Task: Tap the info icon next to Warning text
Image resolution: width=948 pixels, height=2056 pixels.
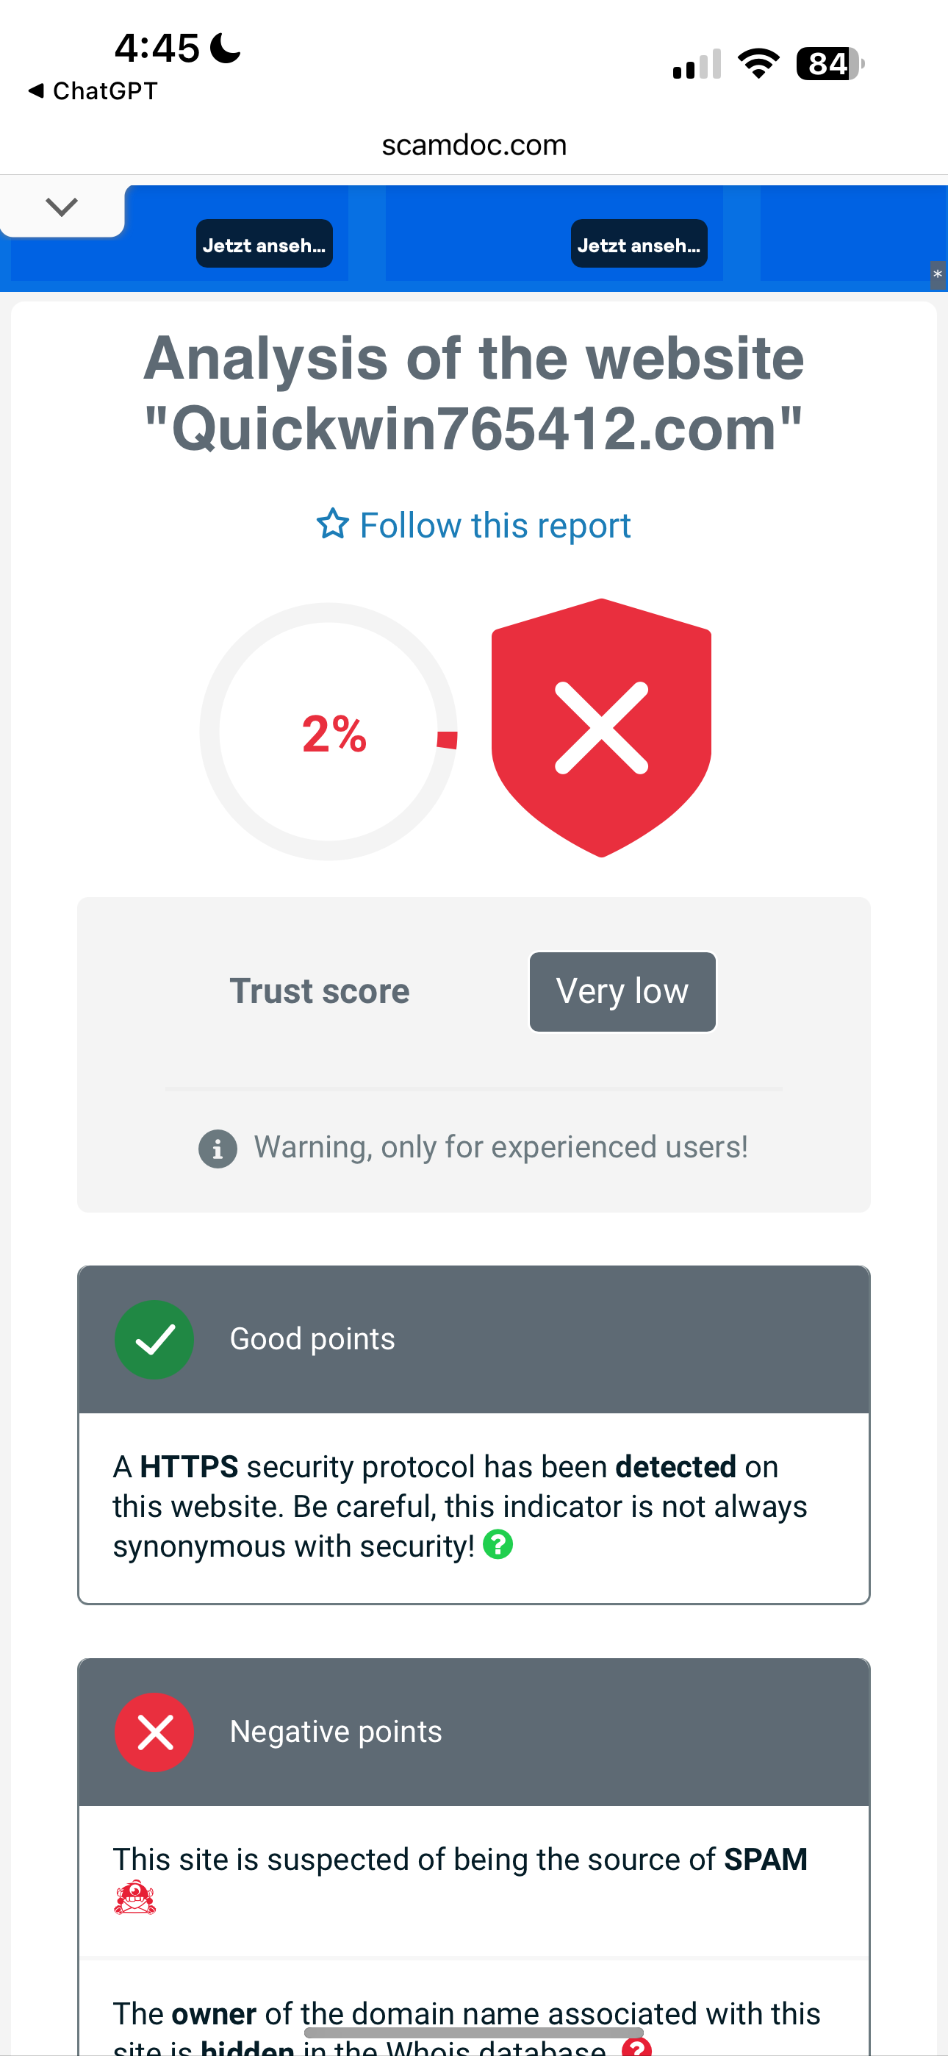Action: coord(217,1149)
